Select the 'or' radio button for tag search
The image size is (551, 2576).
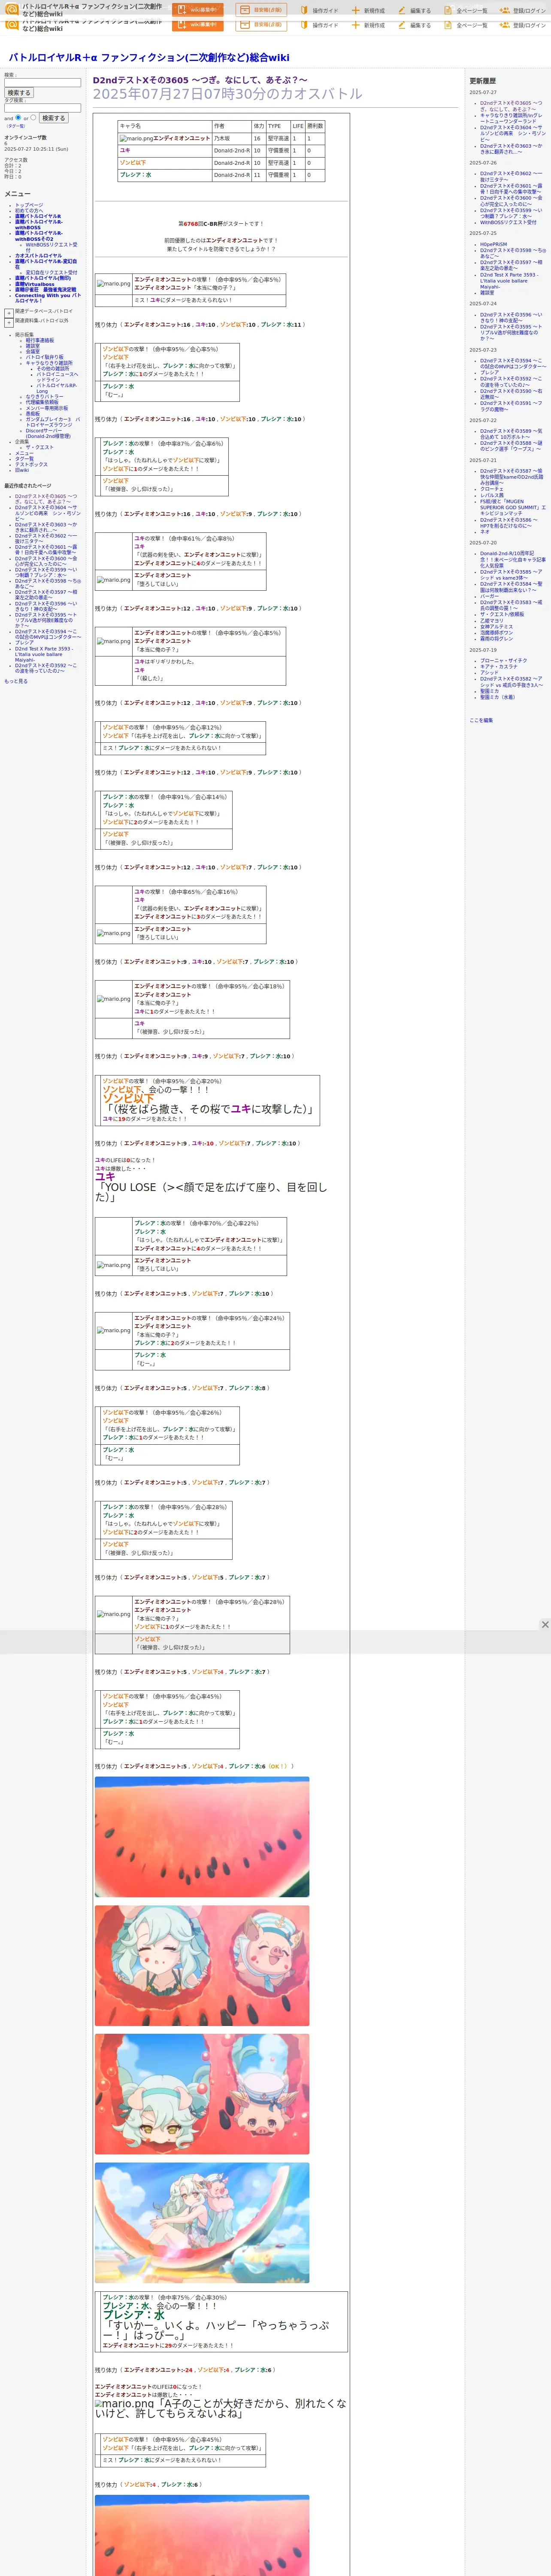[x=33, y=117]
